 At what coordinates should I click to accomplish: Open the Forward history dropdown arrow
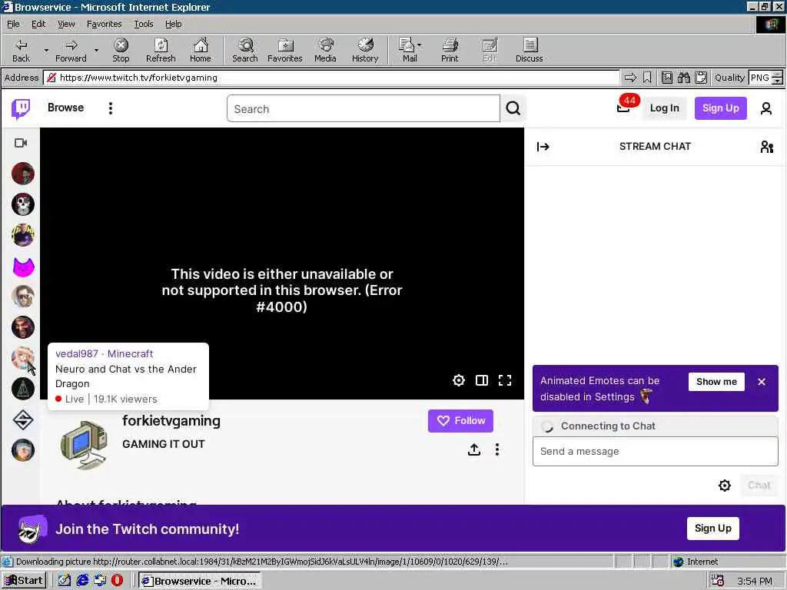tap(96, 50)
